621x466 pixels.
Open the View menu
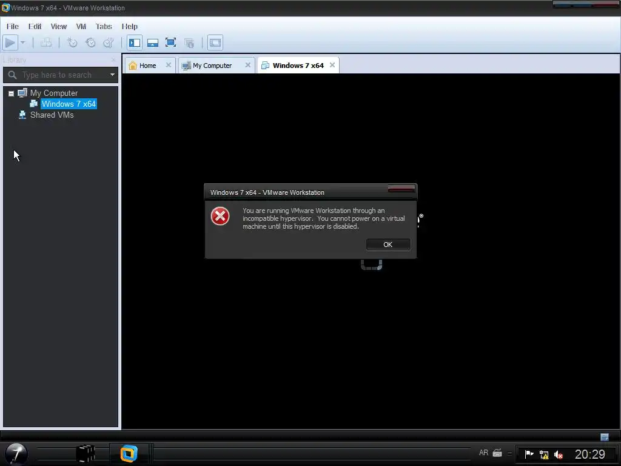click(59, 27)
